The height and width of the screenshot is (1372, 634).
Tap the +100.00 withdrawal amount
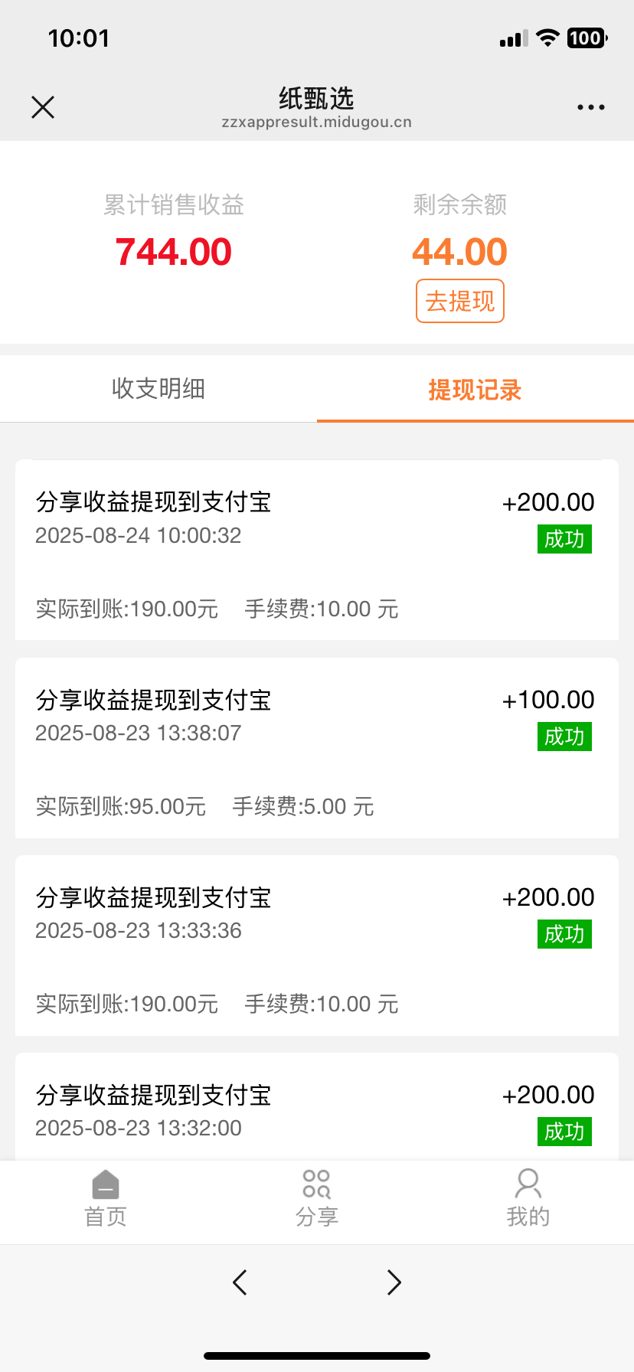[x=548, y=700]
